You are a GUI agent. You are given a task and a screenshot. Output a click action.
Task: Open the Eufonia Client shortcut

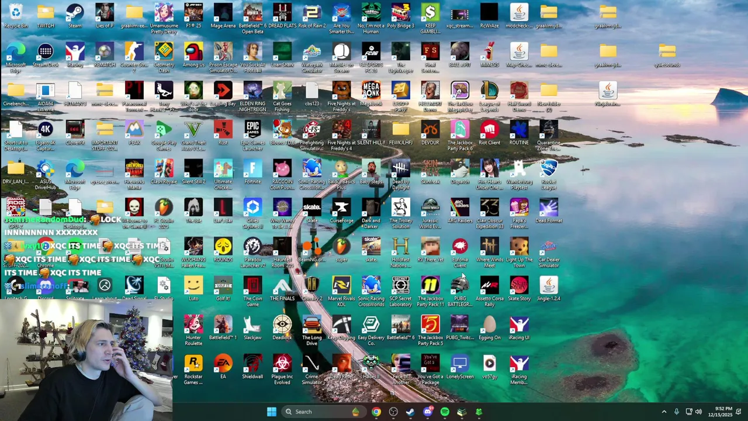[x=460, y=253]
